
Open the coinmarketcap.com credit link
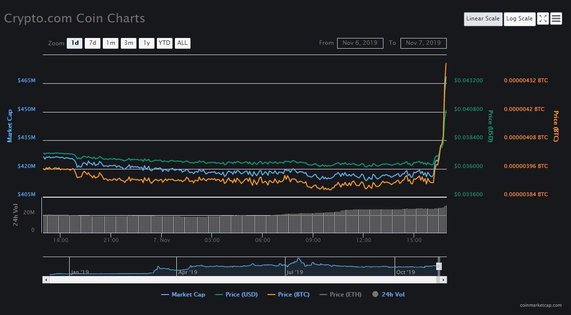coord(541,306)
